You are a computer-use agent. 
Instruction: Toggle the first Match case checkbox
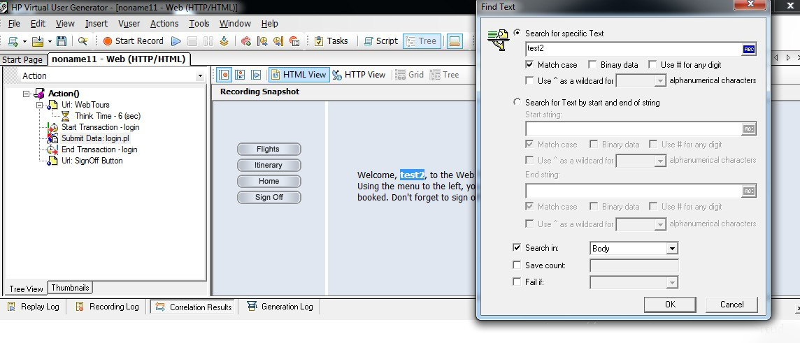point(529,65)
